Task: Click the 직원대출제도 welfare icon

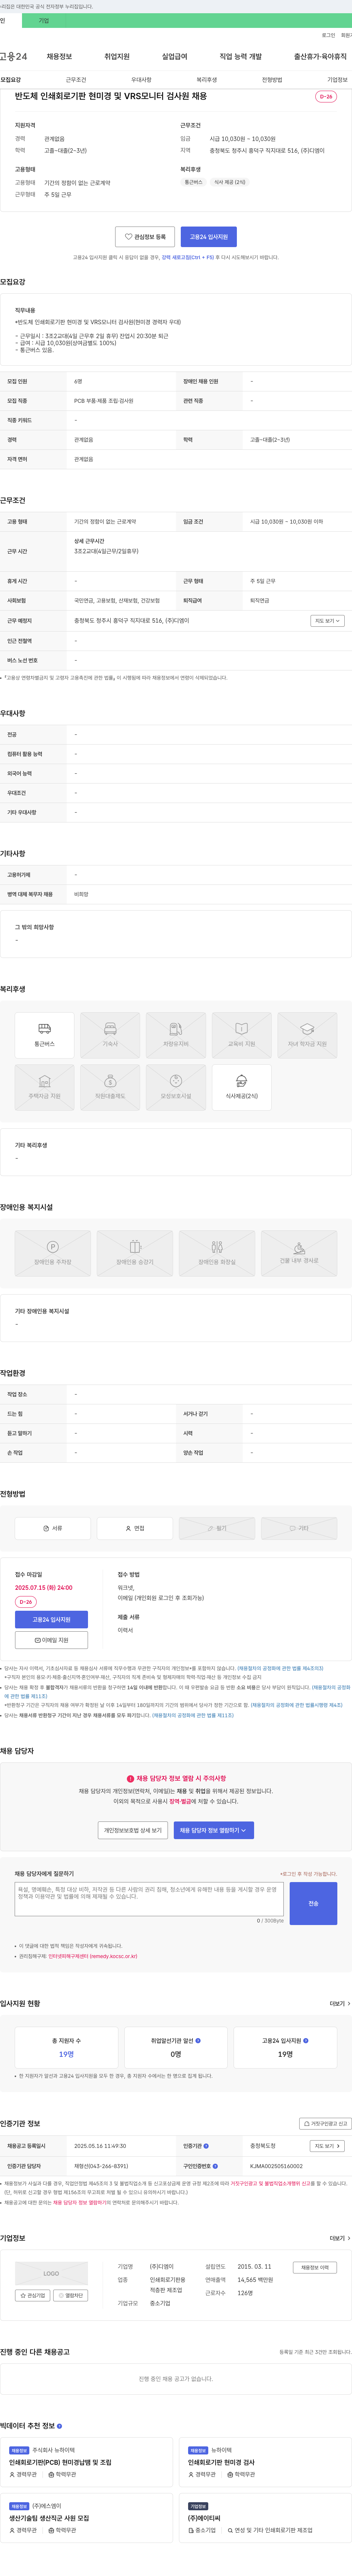Action: click(110, 1087)
